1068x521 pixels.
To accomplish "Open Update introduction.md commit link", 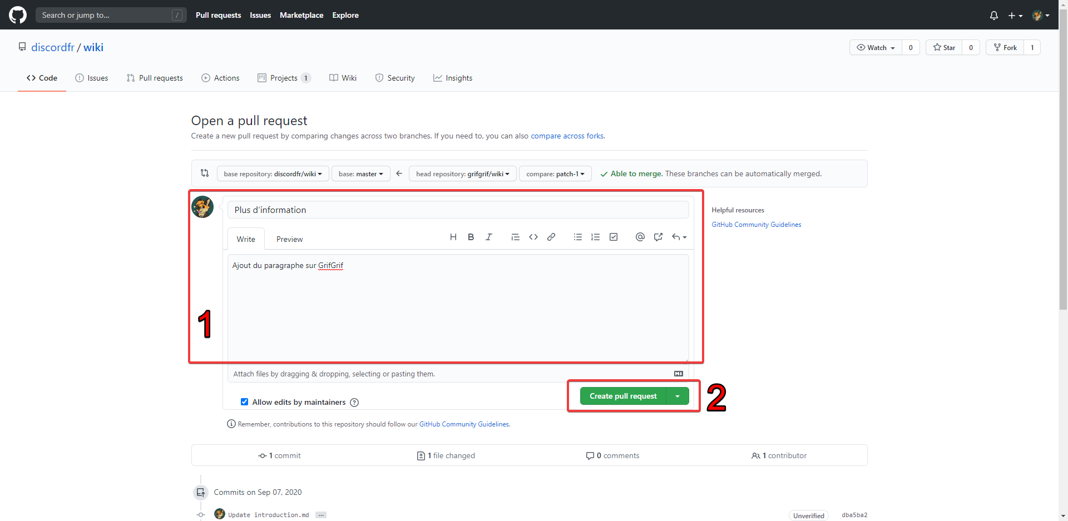I will 268,515.
